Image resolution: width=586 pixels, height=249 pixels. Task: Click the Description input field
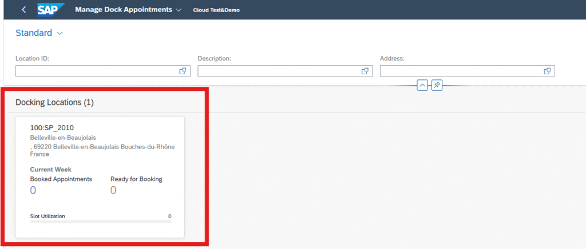pos(285,71)
